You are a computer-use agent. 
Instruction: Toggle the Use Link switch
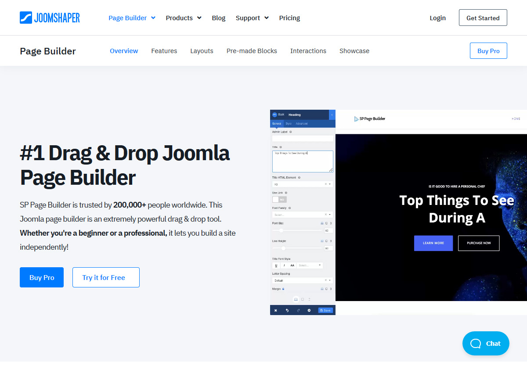[x=280, y=199]
